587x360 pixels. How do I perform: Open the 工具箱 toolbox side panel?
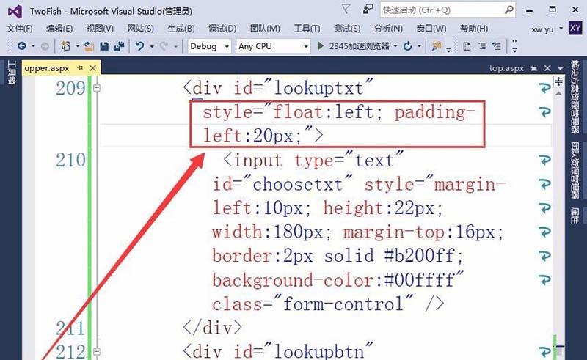point(12,73)
